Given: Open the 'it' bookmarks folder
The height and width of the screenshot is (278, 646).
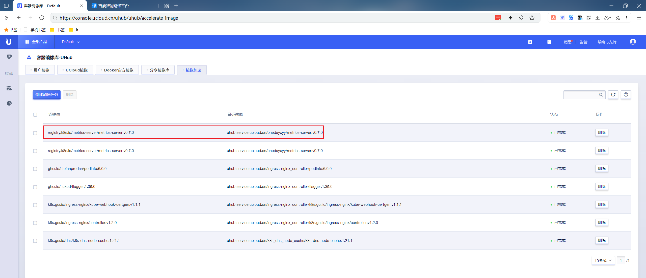Looking at the screenshot, I should (74, 30).
